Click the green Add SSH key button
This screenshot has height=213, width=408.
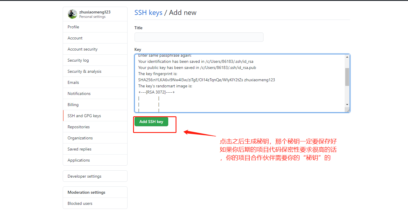click(x=151, y=122)
